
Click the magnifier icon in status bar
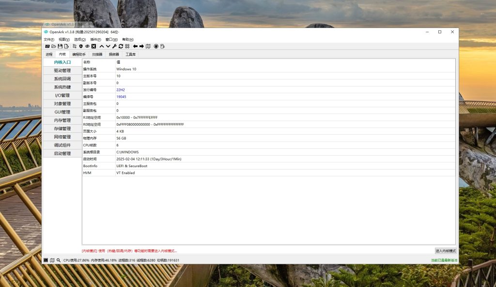(59, 260)
